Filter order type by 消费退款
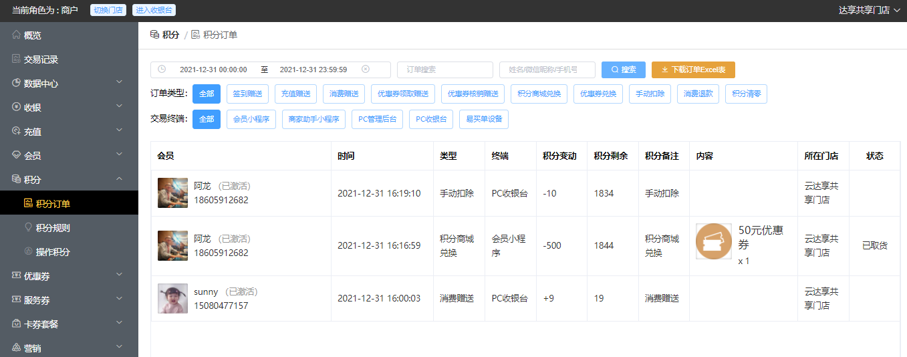 point(698,94)
